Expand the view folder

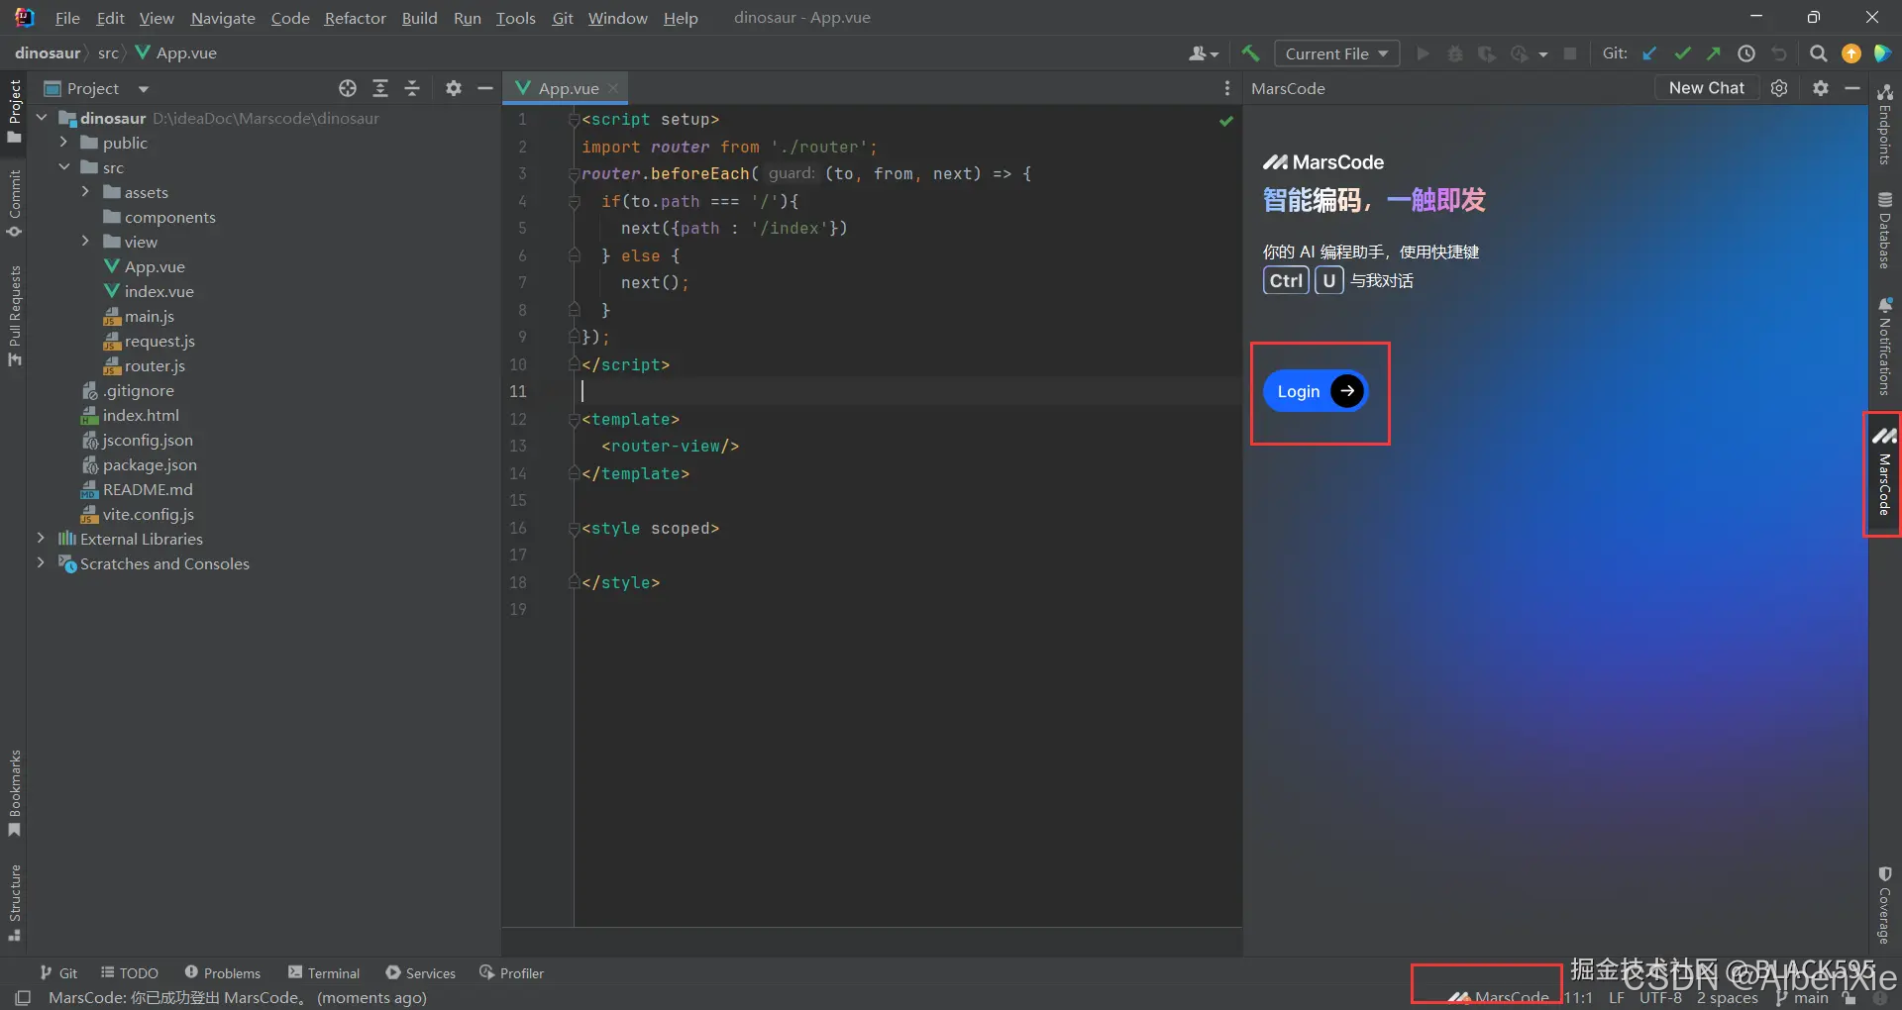click(x=85, y=242)
